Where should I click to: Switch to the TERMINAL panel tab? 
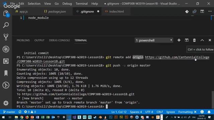(x=81, y=40)
